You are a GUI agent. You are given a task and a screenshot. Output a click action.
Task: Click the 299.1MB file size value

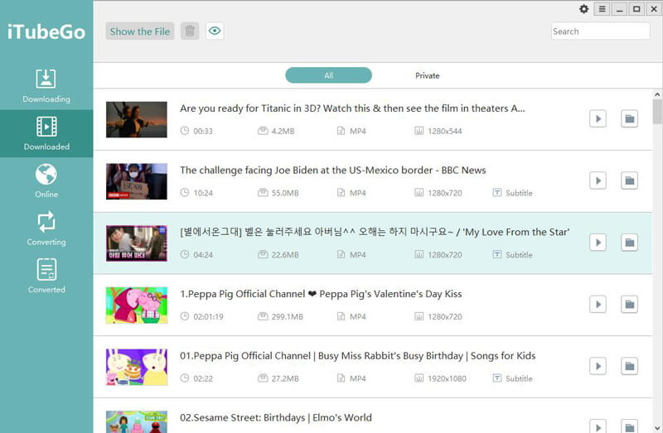tap(287, 317)
